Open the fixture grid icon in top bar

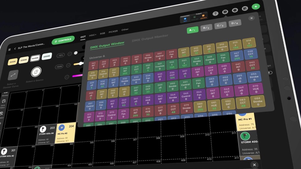(244, 8)
